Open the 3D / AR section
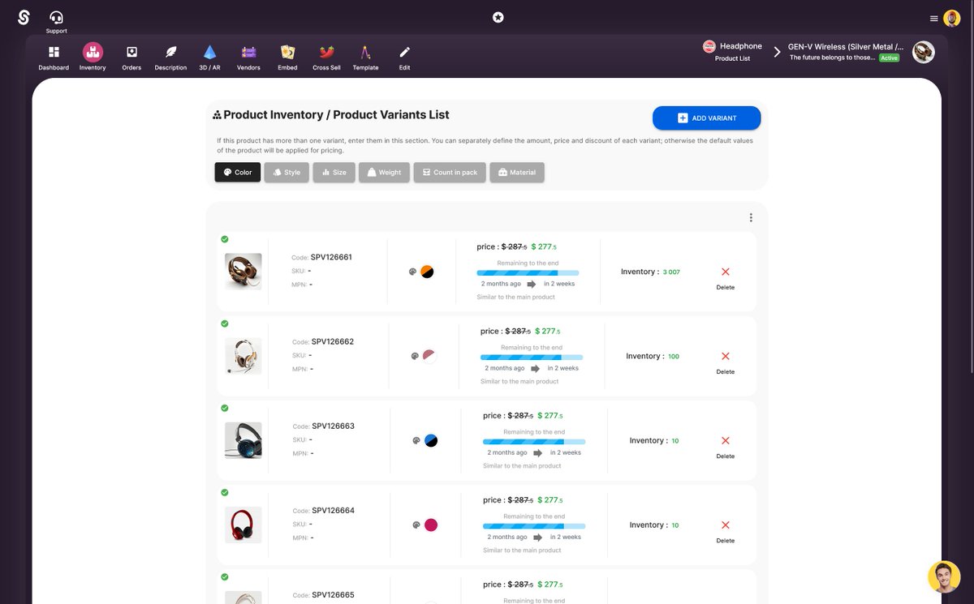 (x=209, y=57)
